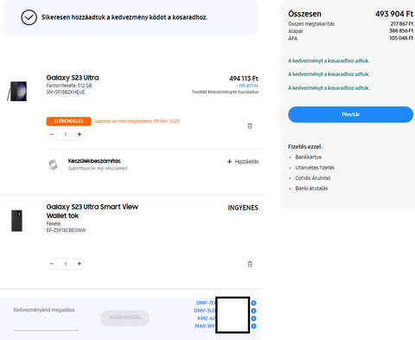Click the success checkmark icon in the banner
415x340 pixels.
tap(29, 17)
